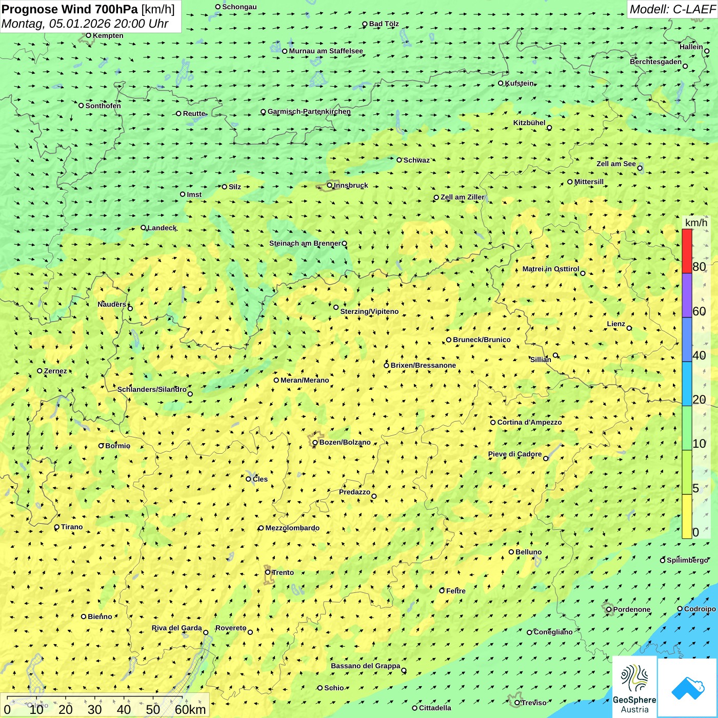Click the 'Cittadella' label
The height and width of the screenshot is (718, 718).
click(x=435, y=708)
